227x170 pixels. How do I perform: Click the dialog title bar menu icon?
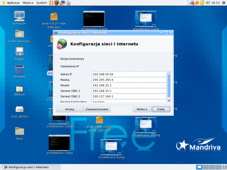pyautogui.click(x=55, y=33)
